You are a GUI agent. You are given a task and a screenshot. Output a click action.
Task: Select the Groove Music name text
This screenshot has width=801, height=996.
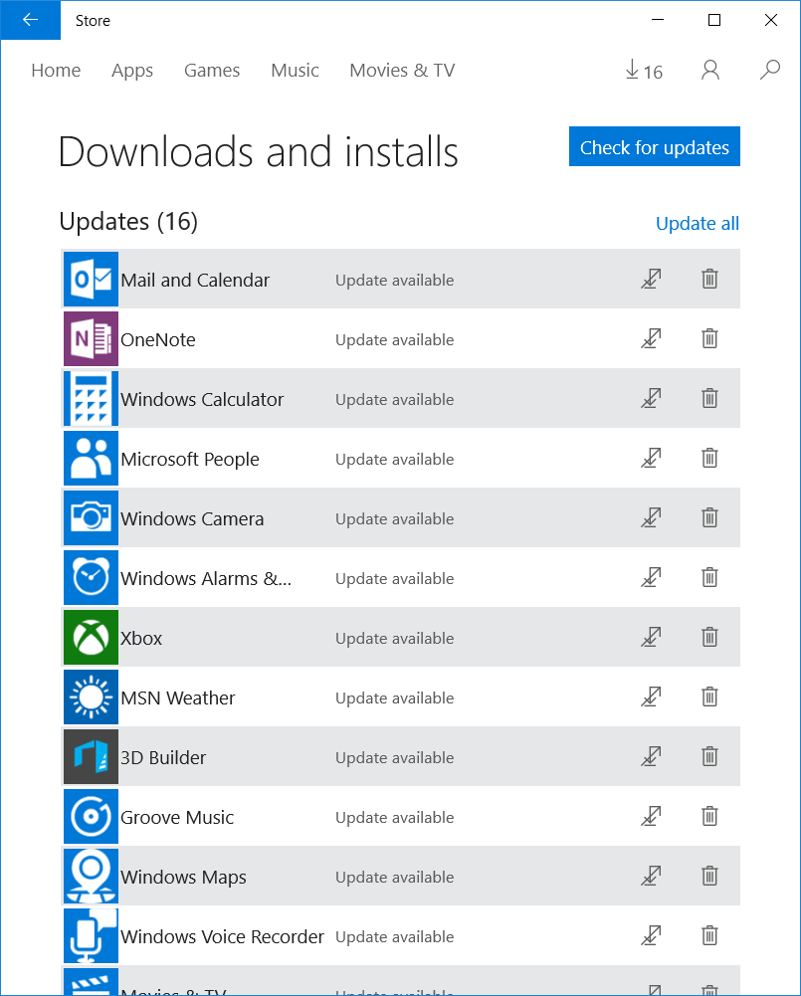[177, 818]
